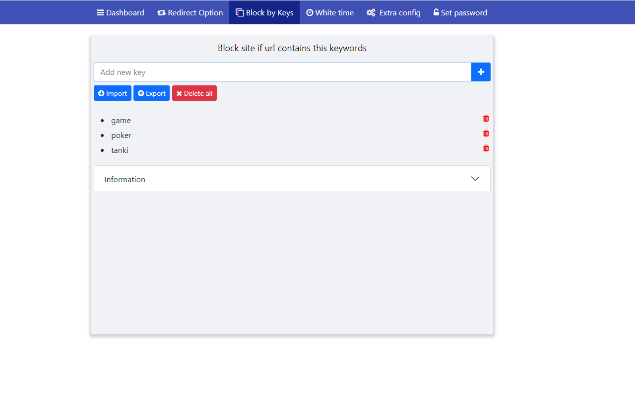Click the clock icon on White time tab

click(310, 12)
